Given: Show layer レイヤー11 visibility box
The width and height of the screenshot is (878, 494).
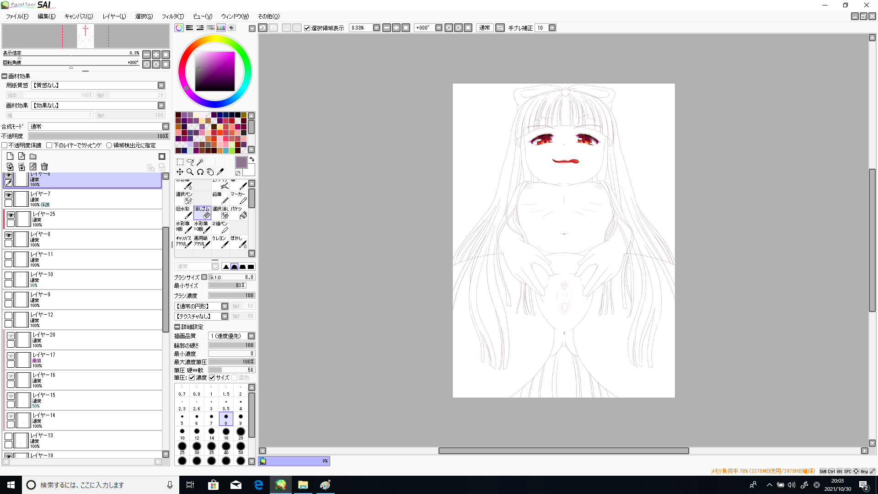Looking at the screenshot, I should 8,255.
